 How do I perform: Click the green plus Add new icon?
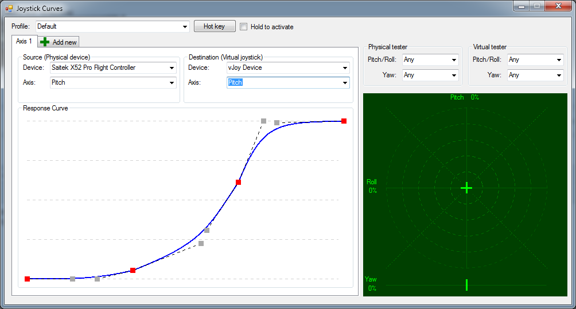click(x=45, y=42)
